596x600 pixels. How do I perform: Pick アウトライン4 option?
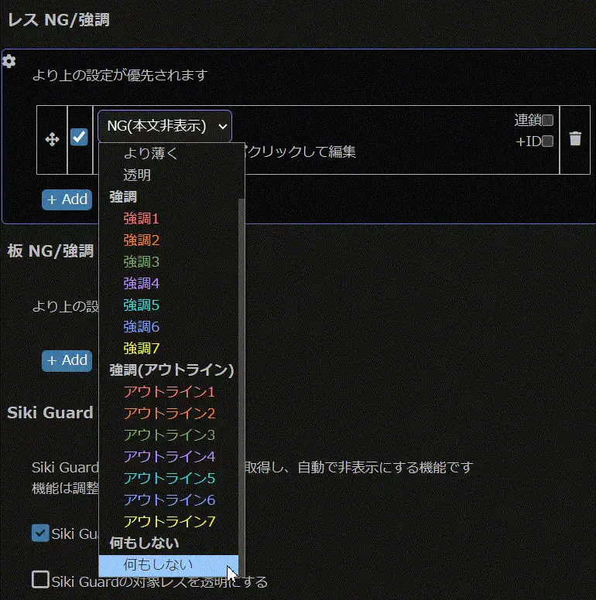pos(169,456)
